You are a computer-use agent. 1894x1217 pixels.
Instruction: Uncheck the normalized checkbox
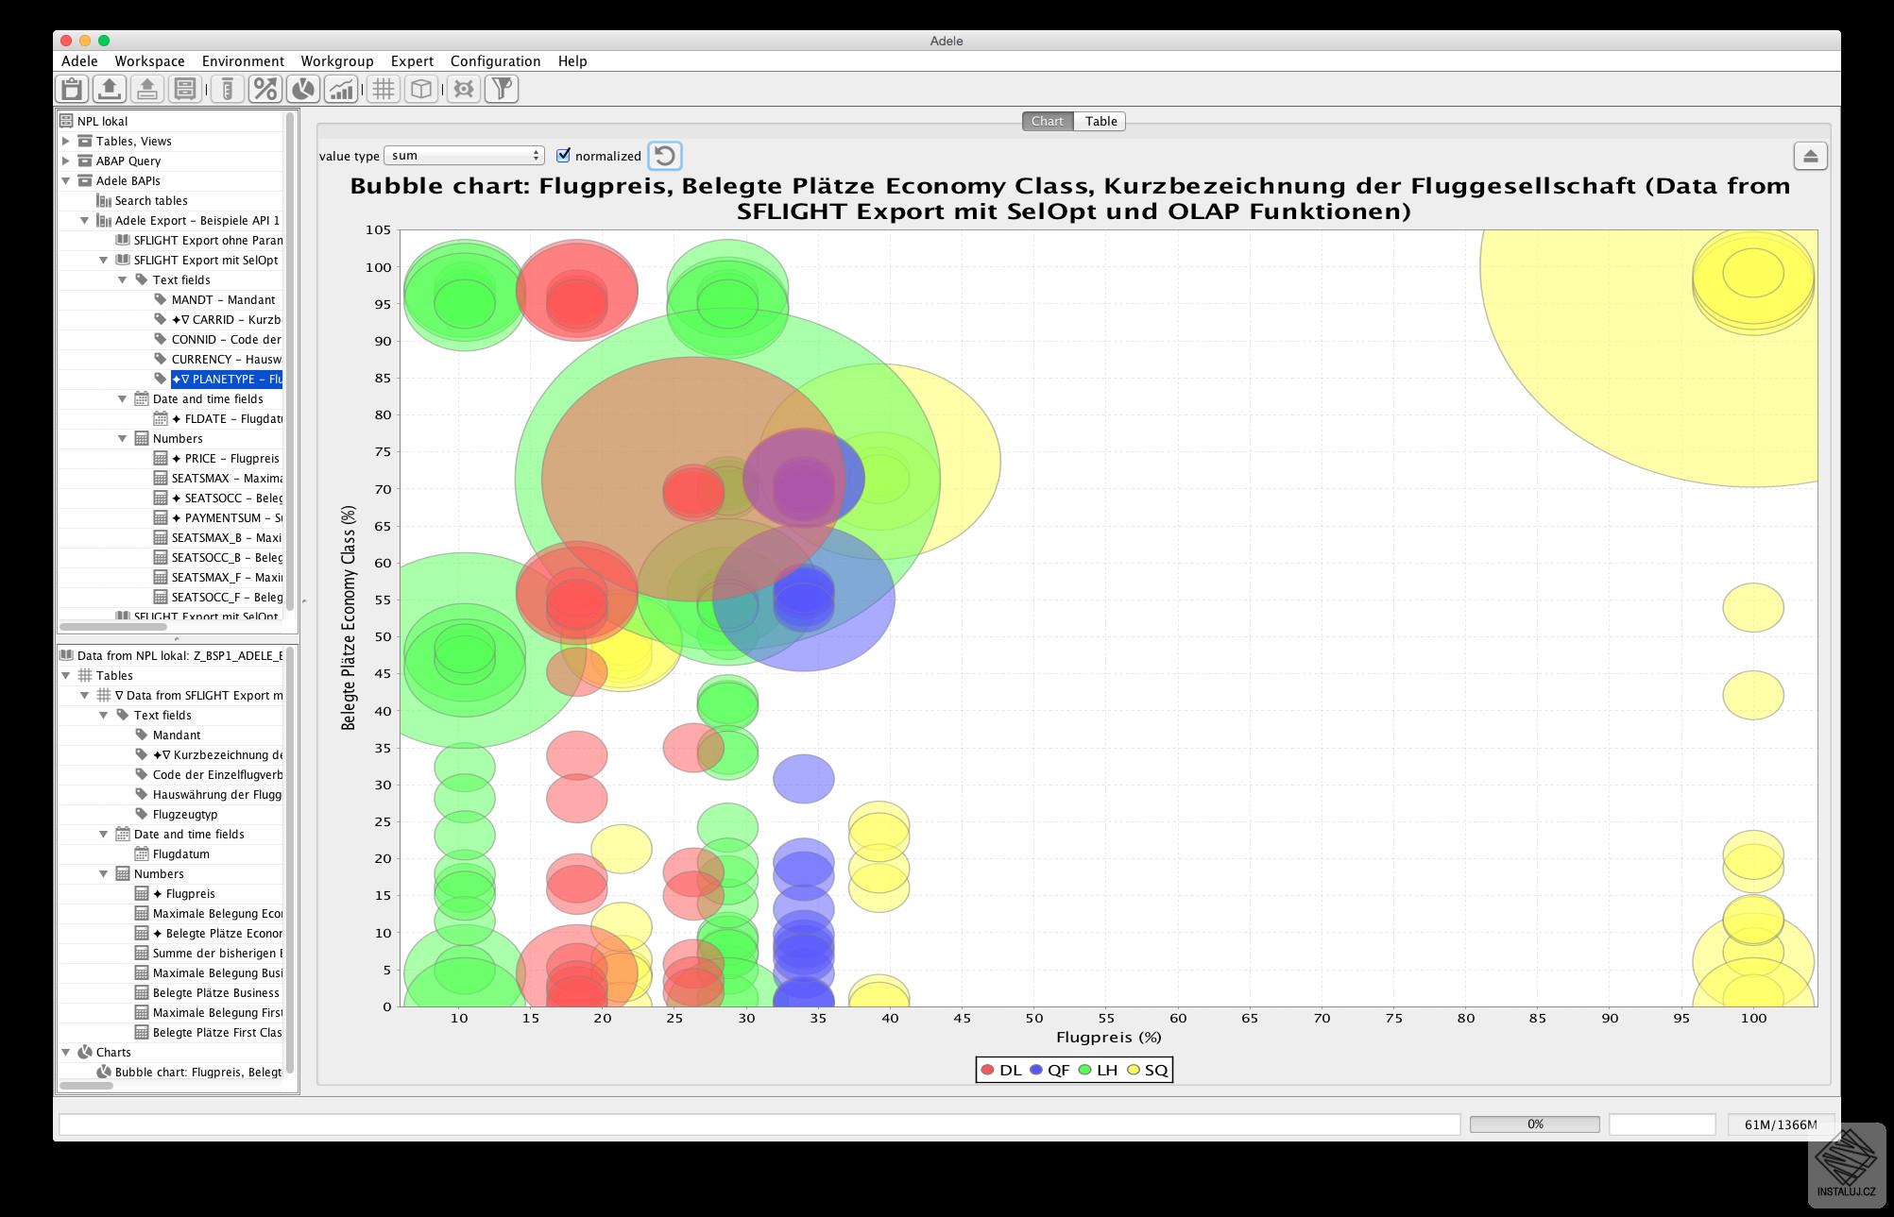[564, 156]
